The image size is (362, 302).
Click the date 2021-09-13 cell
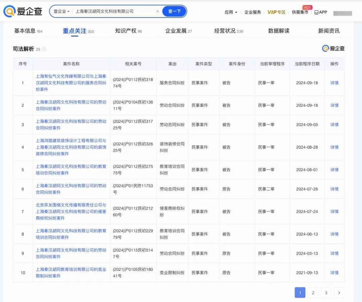pos(307,273)
